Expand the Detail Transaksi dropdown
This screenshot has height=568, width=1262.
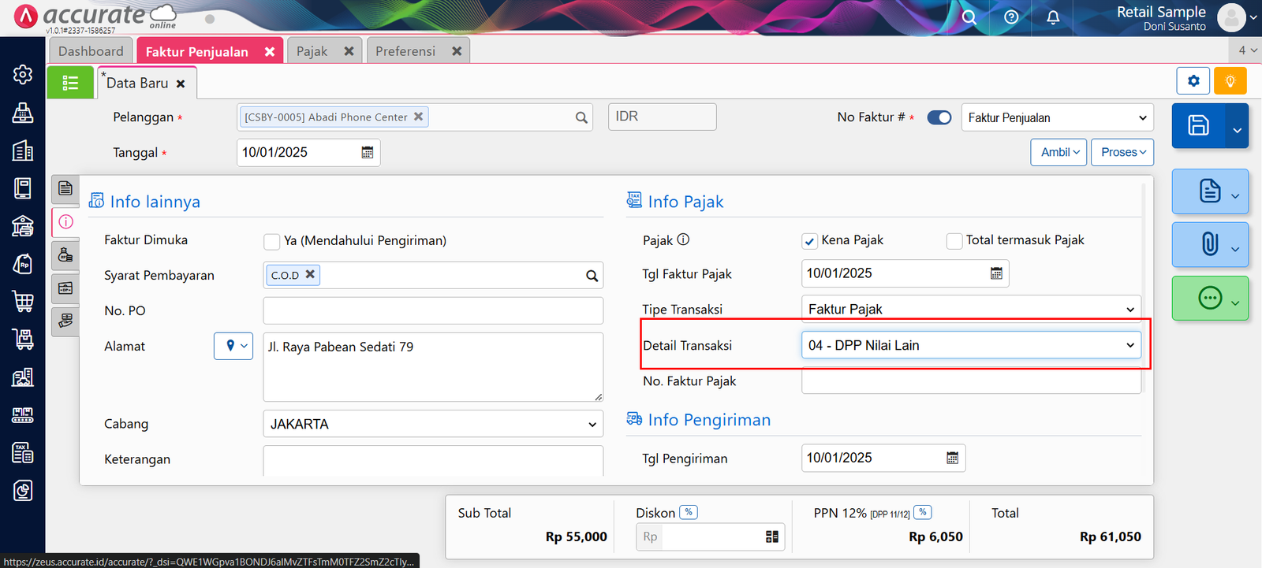[971, 345]
